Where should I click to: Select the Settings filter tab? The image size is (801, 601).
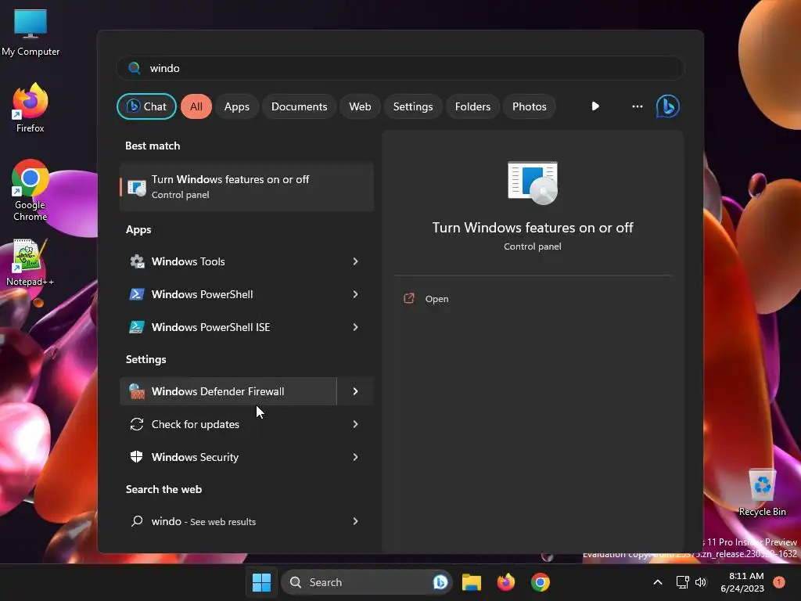click(413, 106)
